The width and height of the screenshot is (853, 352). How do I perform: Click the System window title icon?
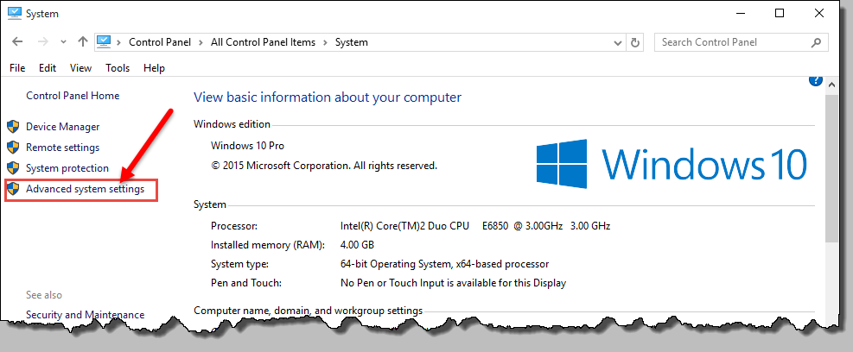[x=15, y=13]
